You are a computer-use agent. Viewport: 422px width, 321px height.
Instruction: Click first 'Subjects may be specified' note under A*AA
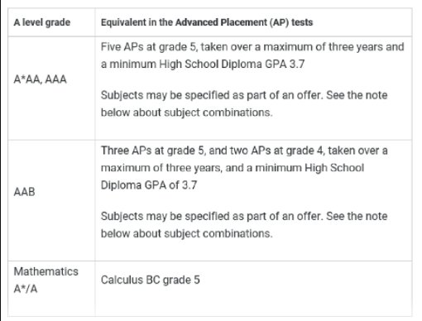click(x=244, y=103)
